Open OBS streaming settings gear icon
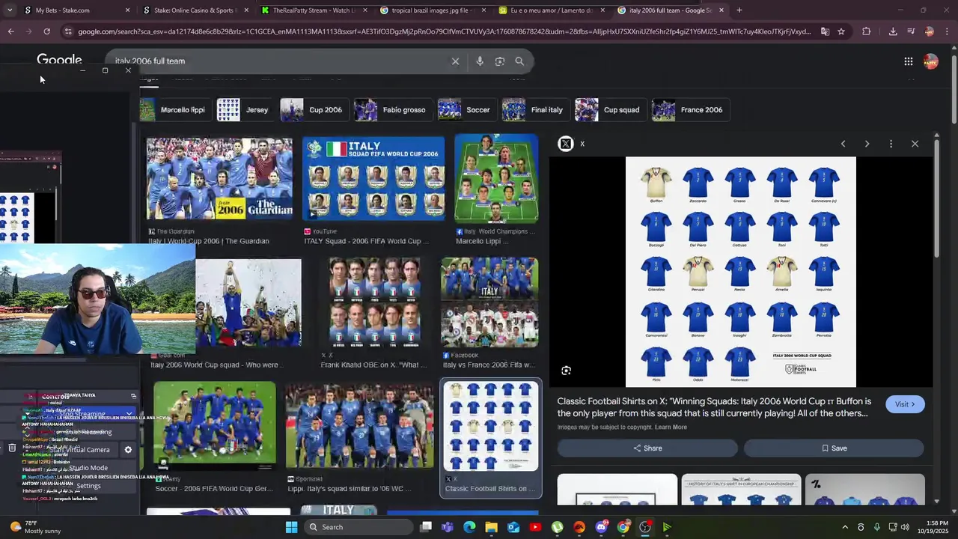 pyautogui.click(x=128, y=450)
